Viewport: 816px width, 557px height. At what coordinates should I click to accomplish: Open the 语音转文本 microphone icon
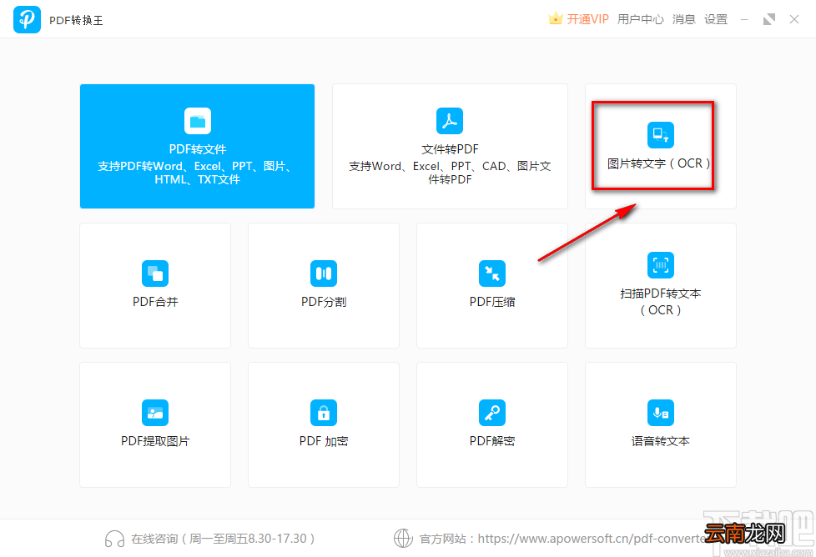coord(661,413)
